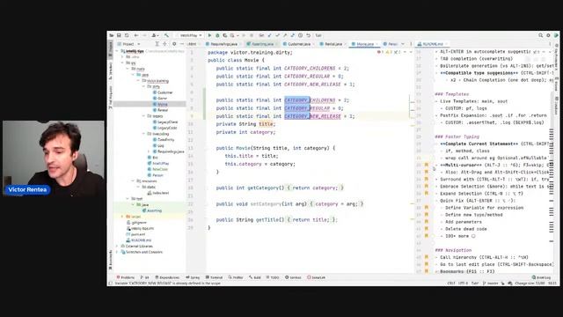Open Terminal tool window

click(x=215, y=277)
